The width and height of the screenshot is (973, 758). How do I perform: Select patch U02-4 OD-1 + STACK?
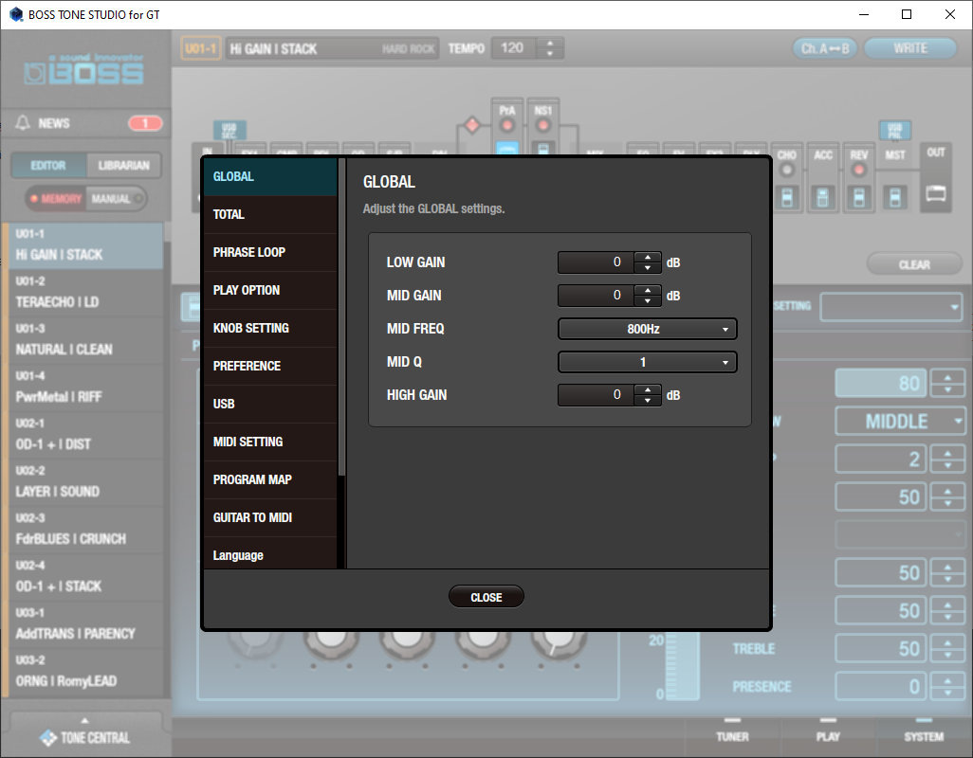[85, 577]
